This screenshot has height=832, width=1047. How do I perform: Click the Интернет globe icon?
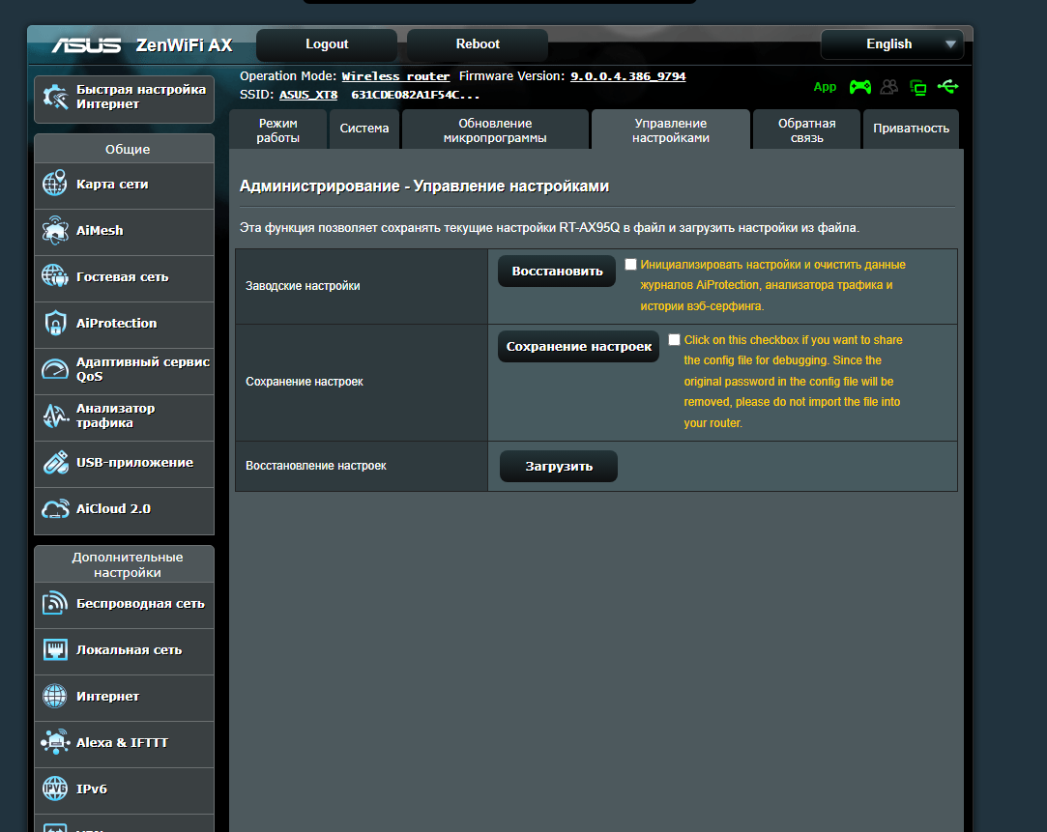[55, 696]
